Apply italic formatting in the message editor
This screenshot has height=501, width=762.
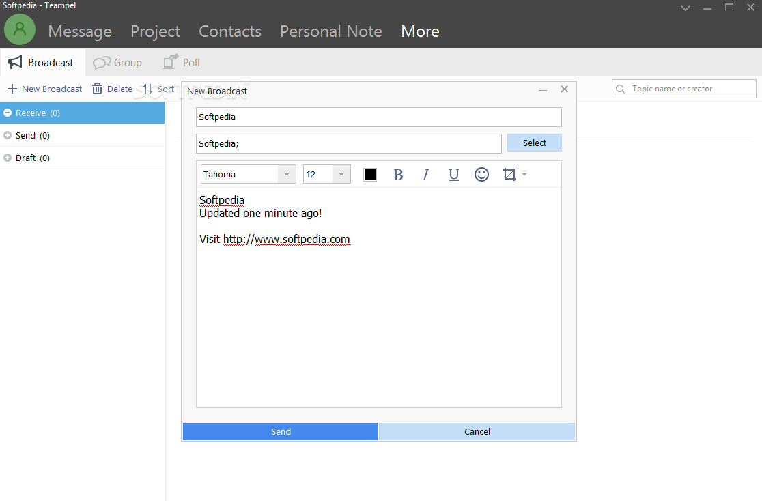[x=425, y=175]
